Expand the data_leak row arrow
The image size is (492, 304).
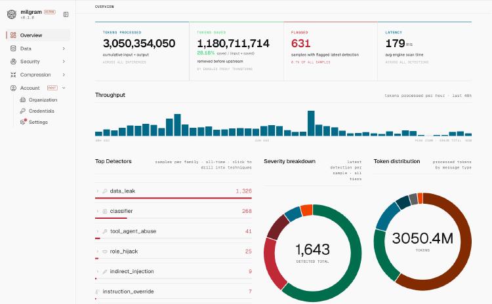(97, 191)
